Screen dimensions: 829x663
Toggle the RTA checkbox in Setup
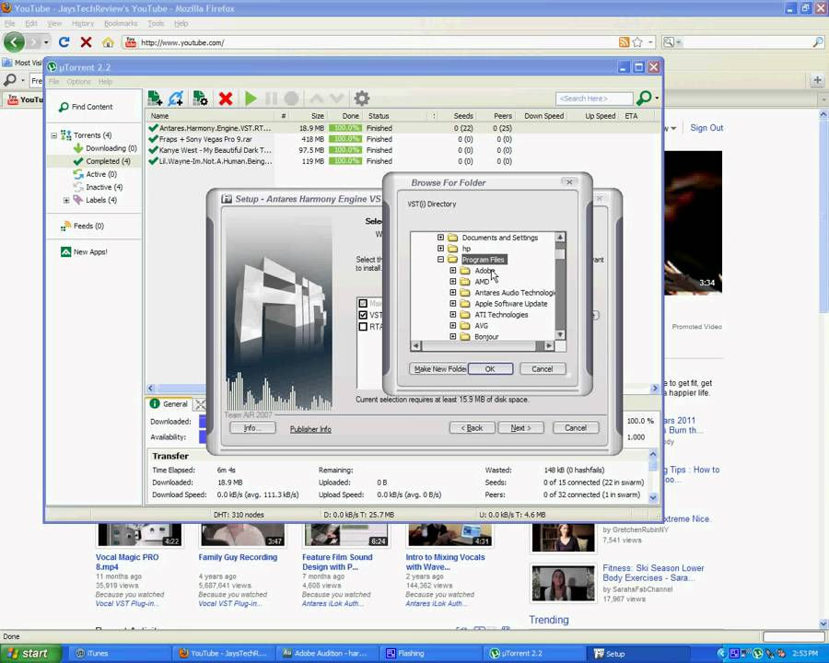363,327
